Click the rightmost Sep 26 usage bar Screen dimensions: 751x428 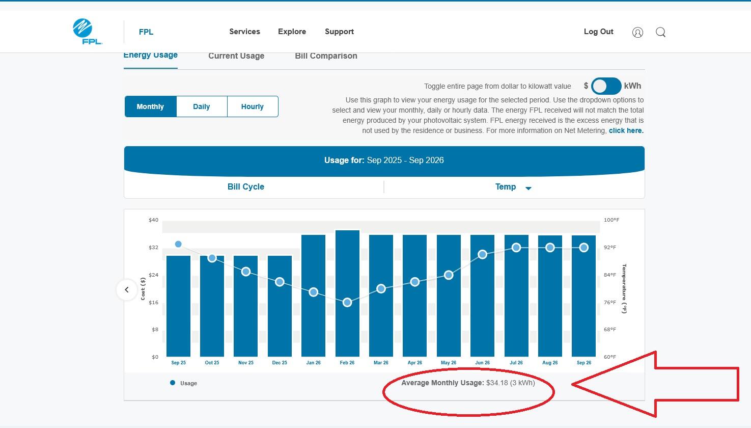(x=584, y=296)
